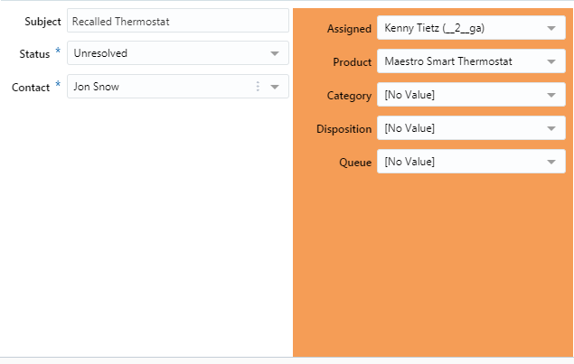Click the 'Unresolved' status value

100,53
